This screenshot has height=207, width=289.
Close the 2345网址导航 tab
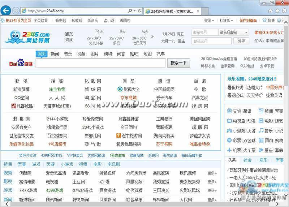point(198,11)
